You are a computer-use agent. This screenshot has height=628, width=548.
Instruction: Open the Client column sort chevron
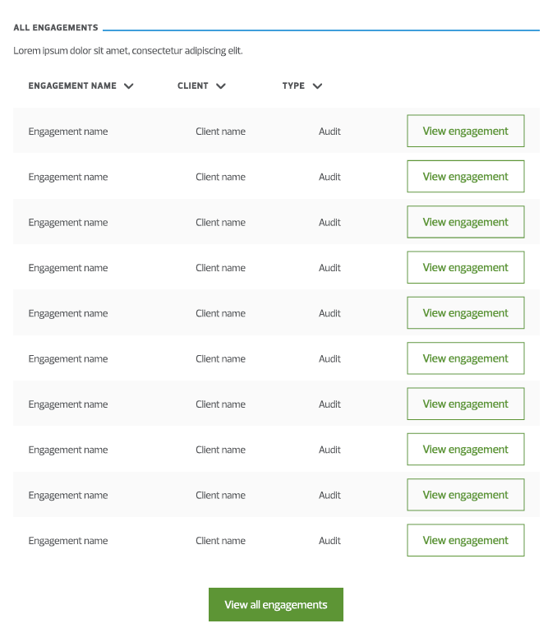tap(221, 86)
